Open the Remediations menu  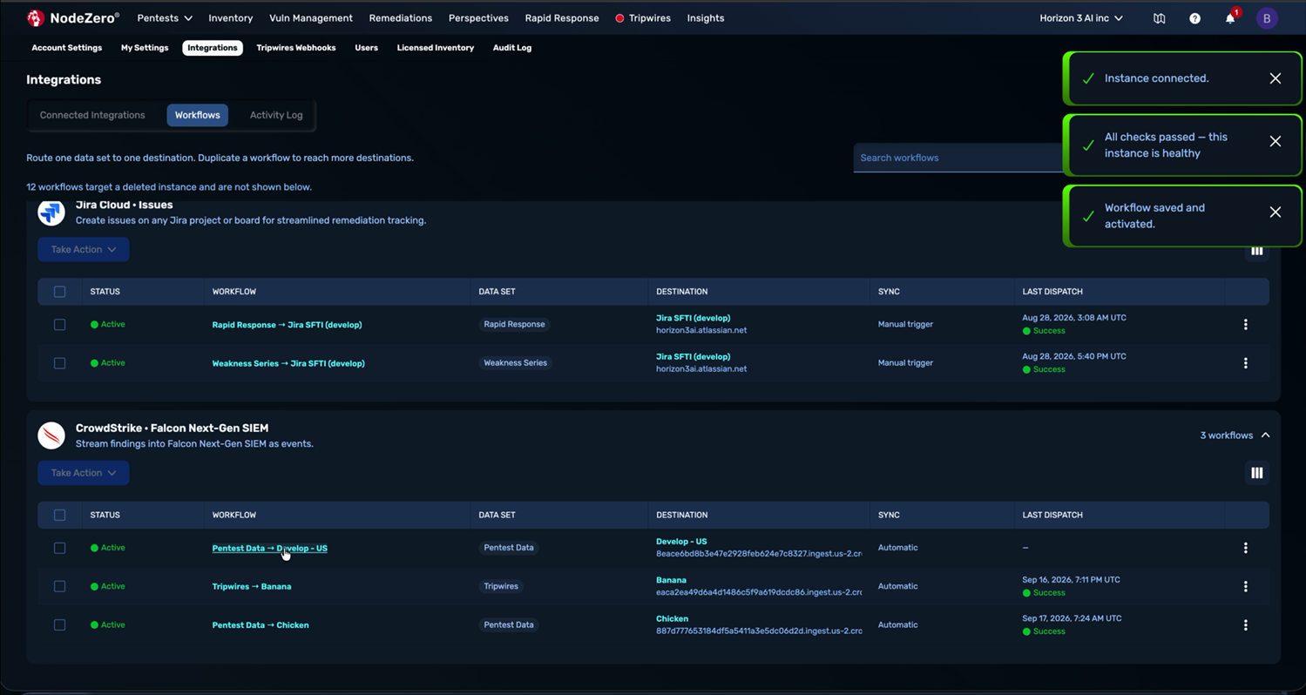[400, 17]
